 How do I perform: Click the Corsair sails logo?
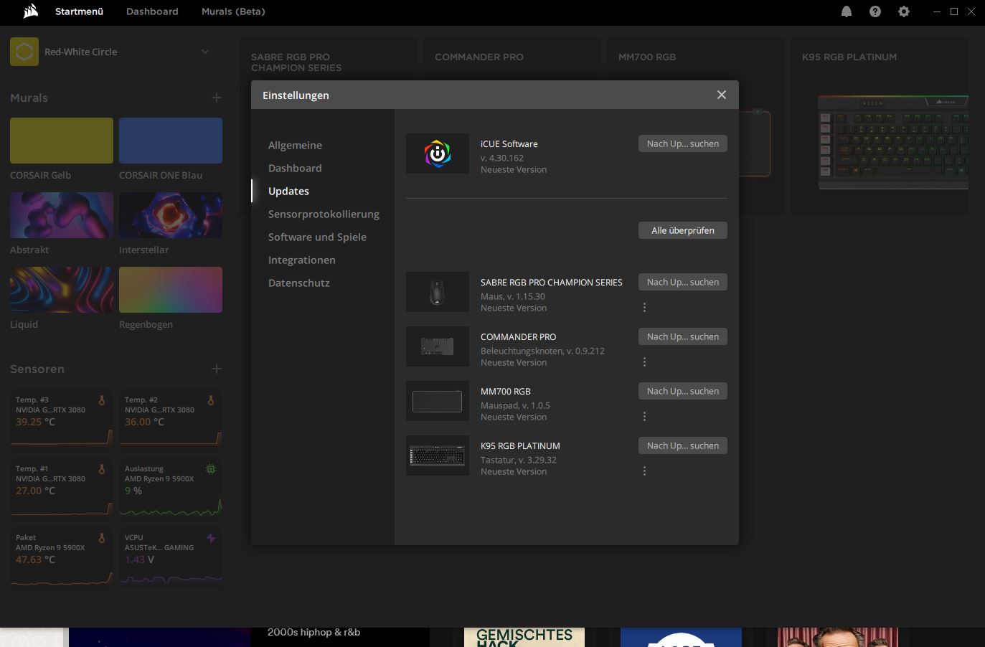[x=30, y=11]
